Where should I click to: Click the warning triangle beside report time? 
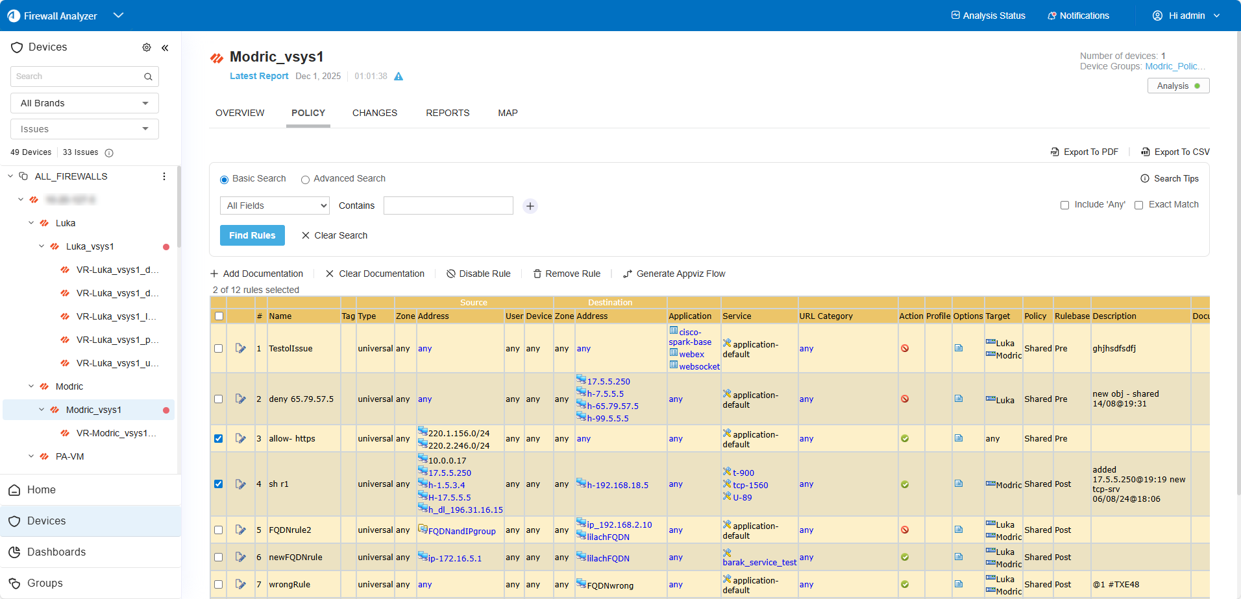click(x=399, y=76)
